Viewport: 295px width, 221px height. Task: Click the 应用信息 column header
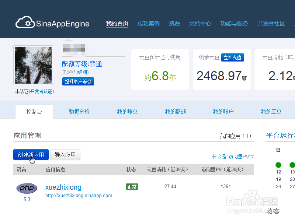click(56, 170)
